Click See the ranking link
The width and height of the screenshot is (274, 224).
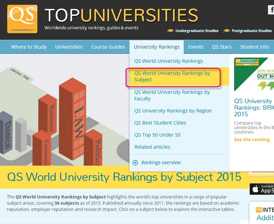252,140
